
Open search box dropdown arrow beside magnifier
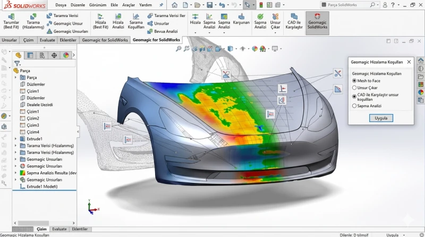pyautogui.click(x=378, y=5)
